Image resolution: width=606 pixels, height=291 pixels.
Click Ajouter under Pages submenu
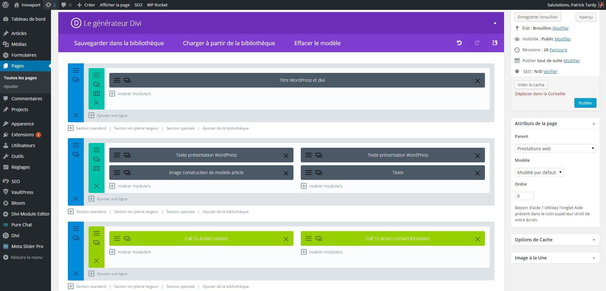11,86
